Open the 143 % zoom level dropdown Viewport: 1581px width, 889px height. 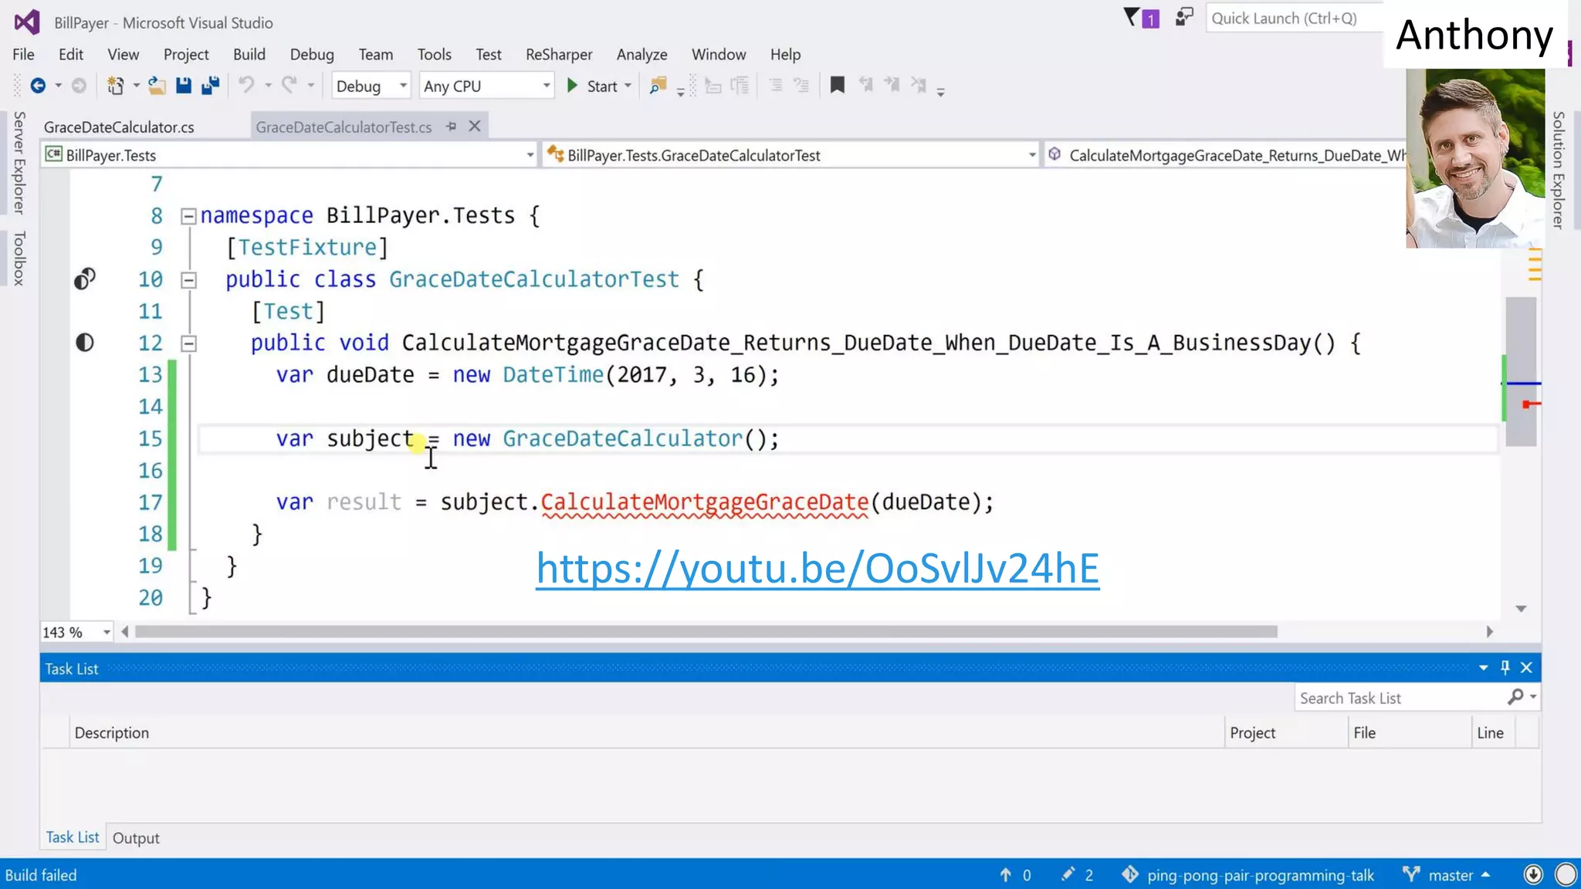pyautogui.click(x=107, y=632)
